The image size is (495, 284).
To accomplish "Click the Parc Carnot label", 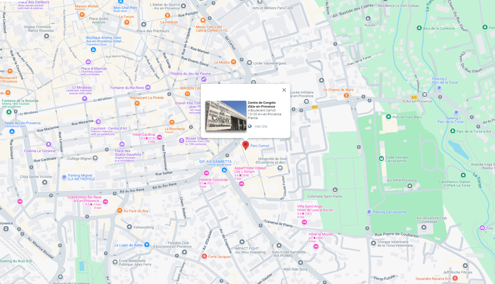I will click(260, 146).
